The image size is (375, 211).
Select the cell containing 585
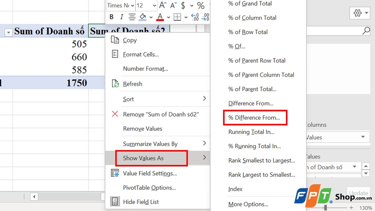click(x=51, y=70)
